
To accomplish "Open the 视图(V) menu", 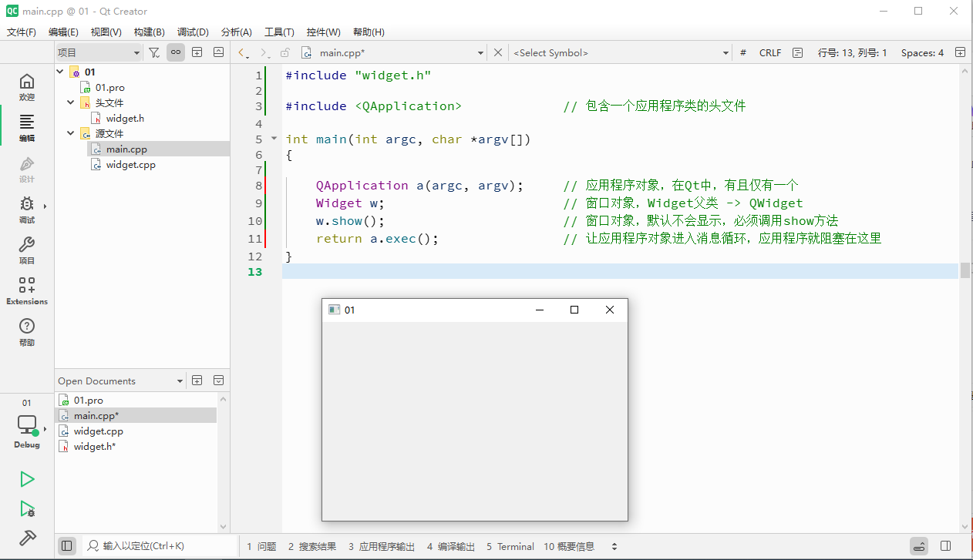I will click(106, 32).
